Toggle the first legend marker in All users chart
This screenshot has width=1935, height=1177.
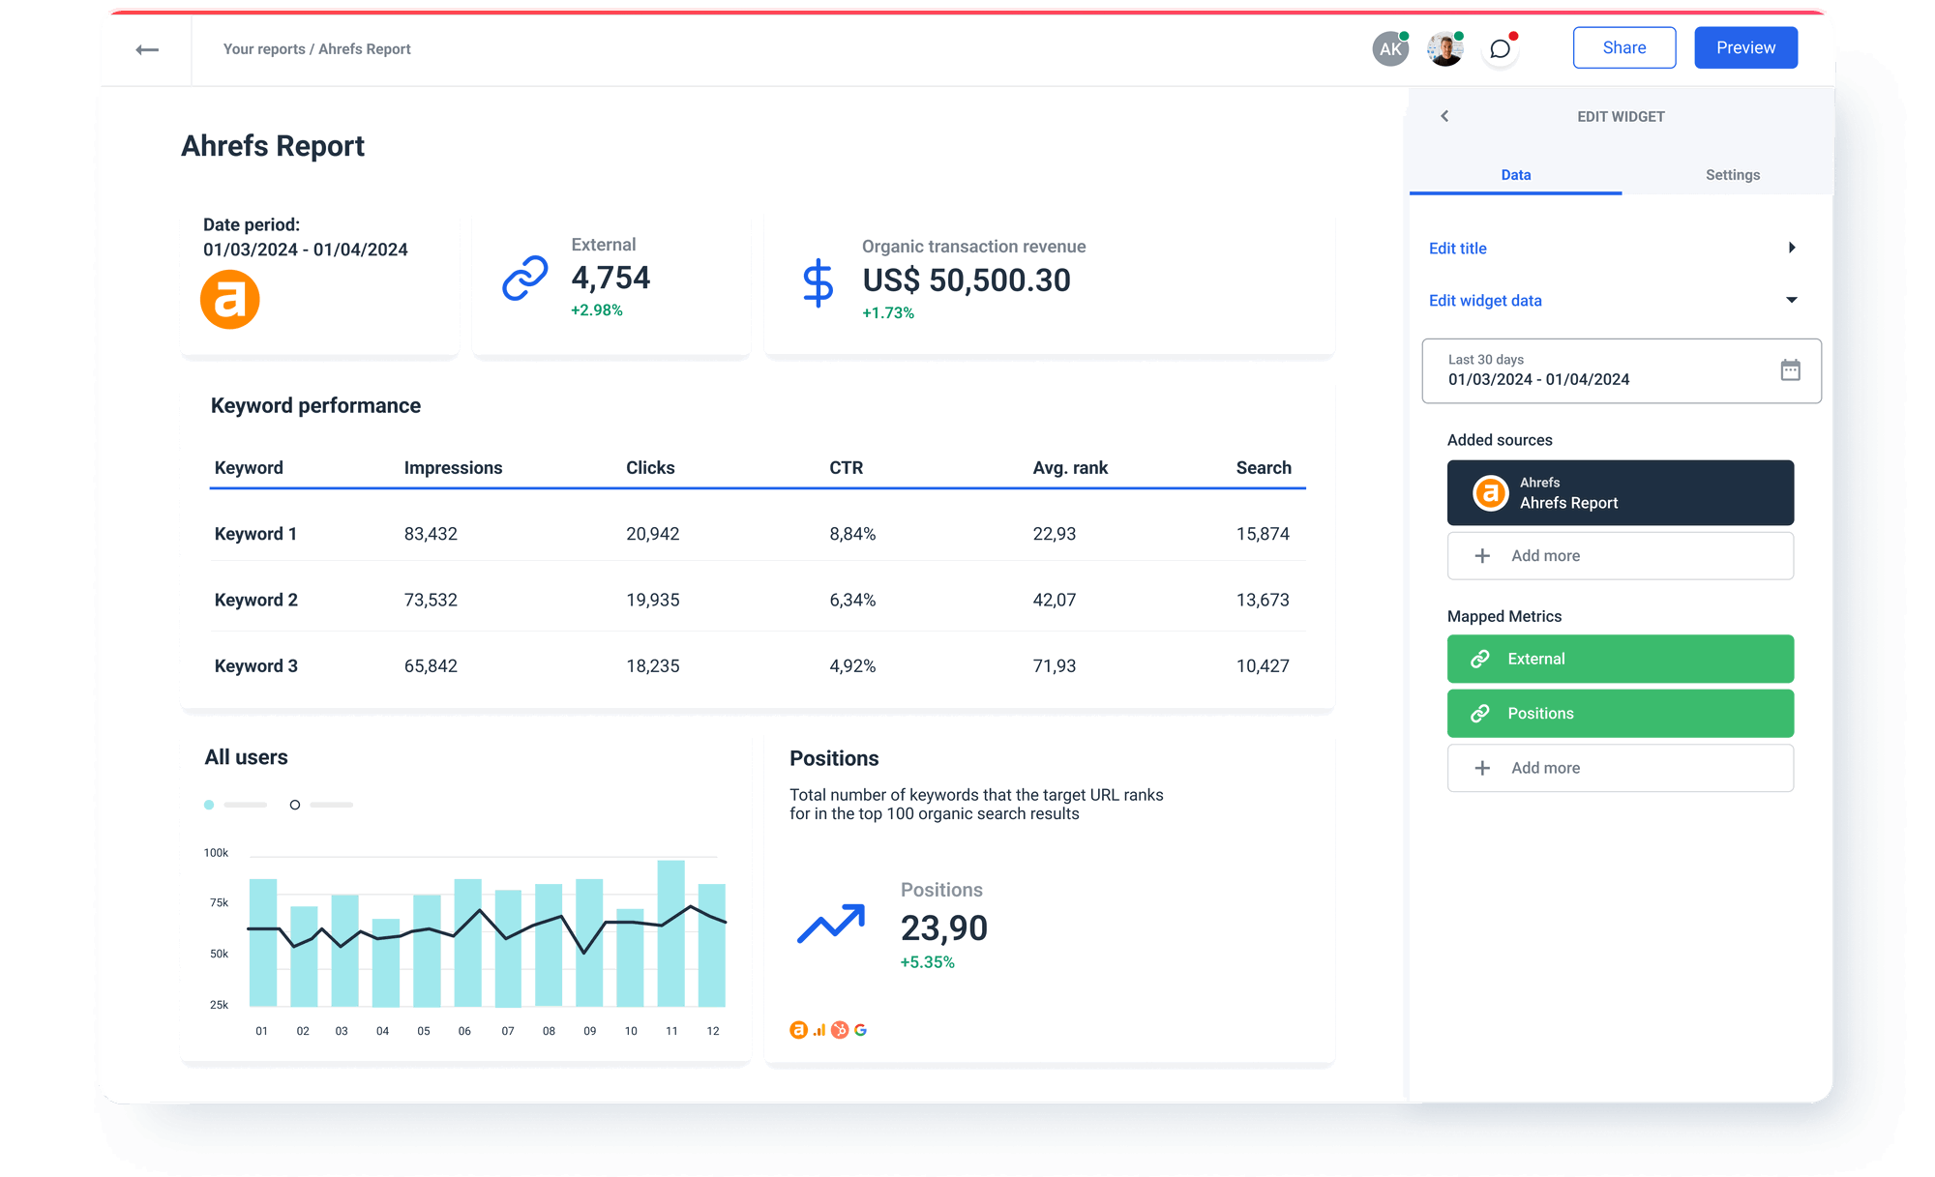tap(209, 804)
